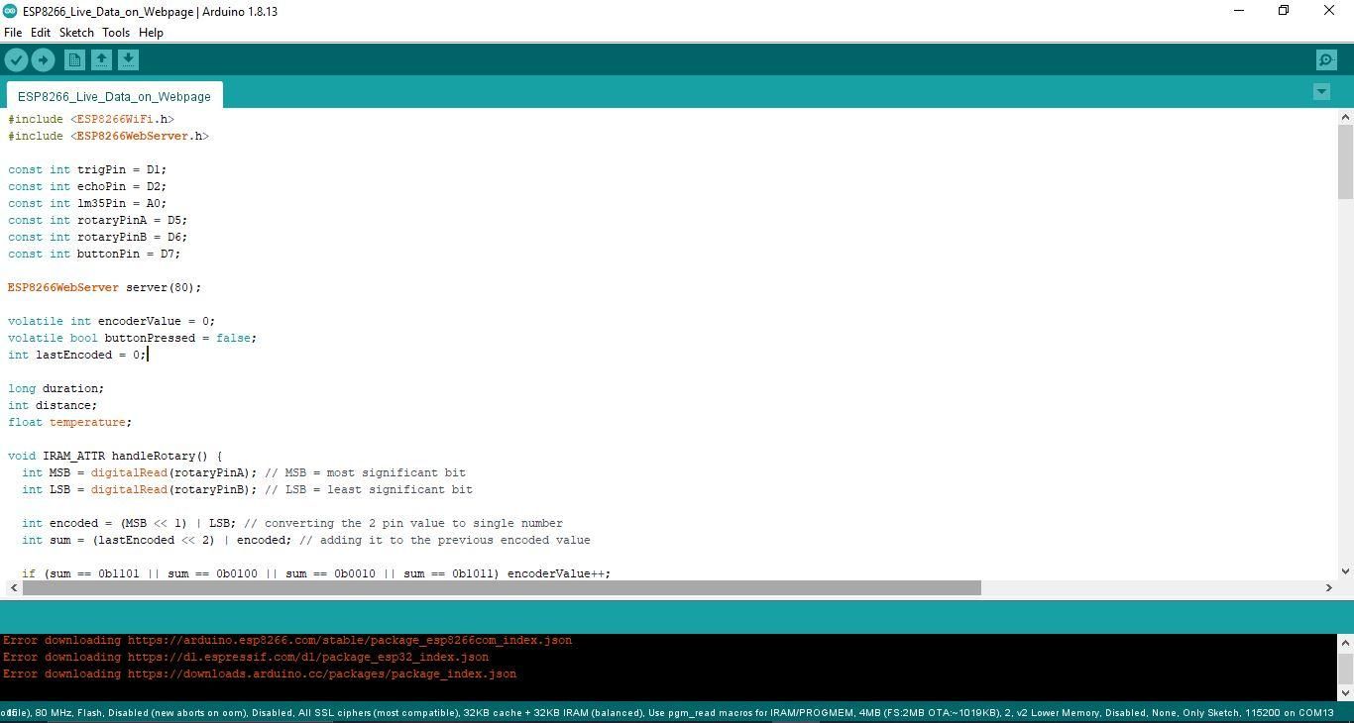Image resolution: width=1354 pixels, height=723 pixels.
Task: Click the handleRotary() function header
Action: coord(115,456)
